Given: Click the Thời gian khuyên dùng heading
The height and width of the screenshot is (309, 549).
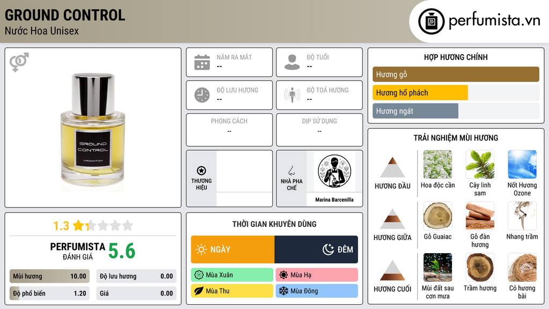Looking at the screenshot, I should [x=274, y=224].
